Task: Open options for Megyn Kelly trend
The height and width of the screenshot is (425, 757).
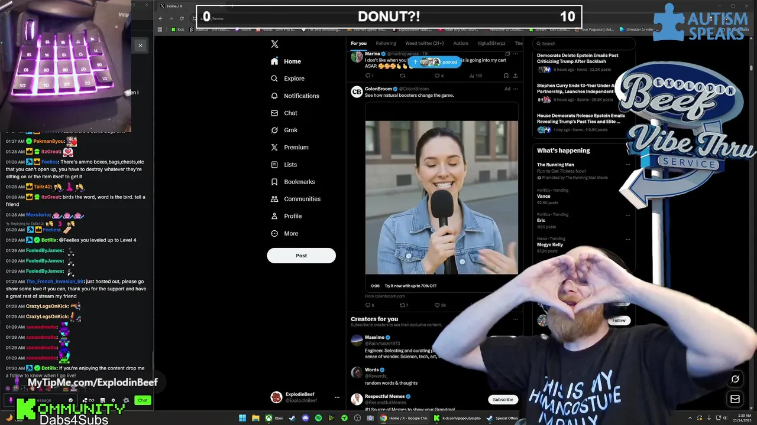Action: [x=627, y=239]
